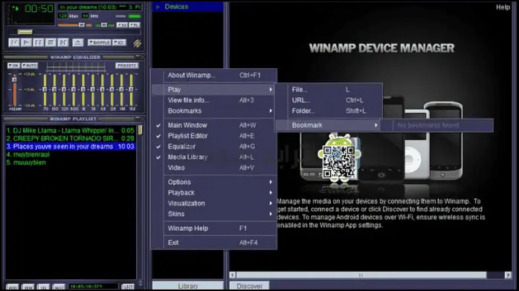The width and height of the screenshot is (519, 291).
Task: Toggle the Video menu item
Action: (214, 168)
